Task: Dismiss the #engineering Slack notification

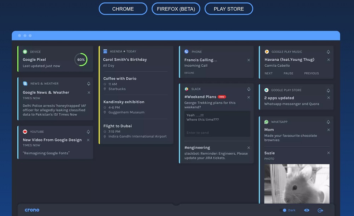Action: tap(249, 148)
